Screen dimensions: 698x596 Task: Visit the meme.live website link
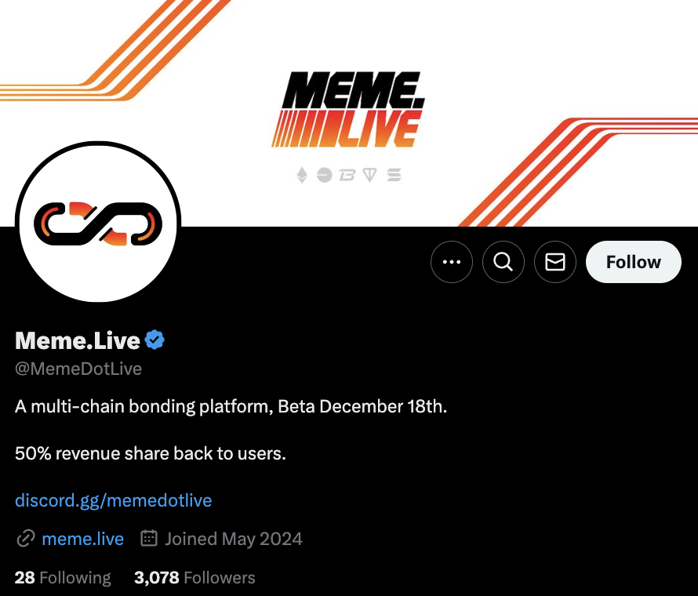pos(83,539)
